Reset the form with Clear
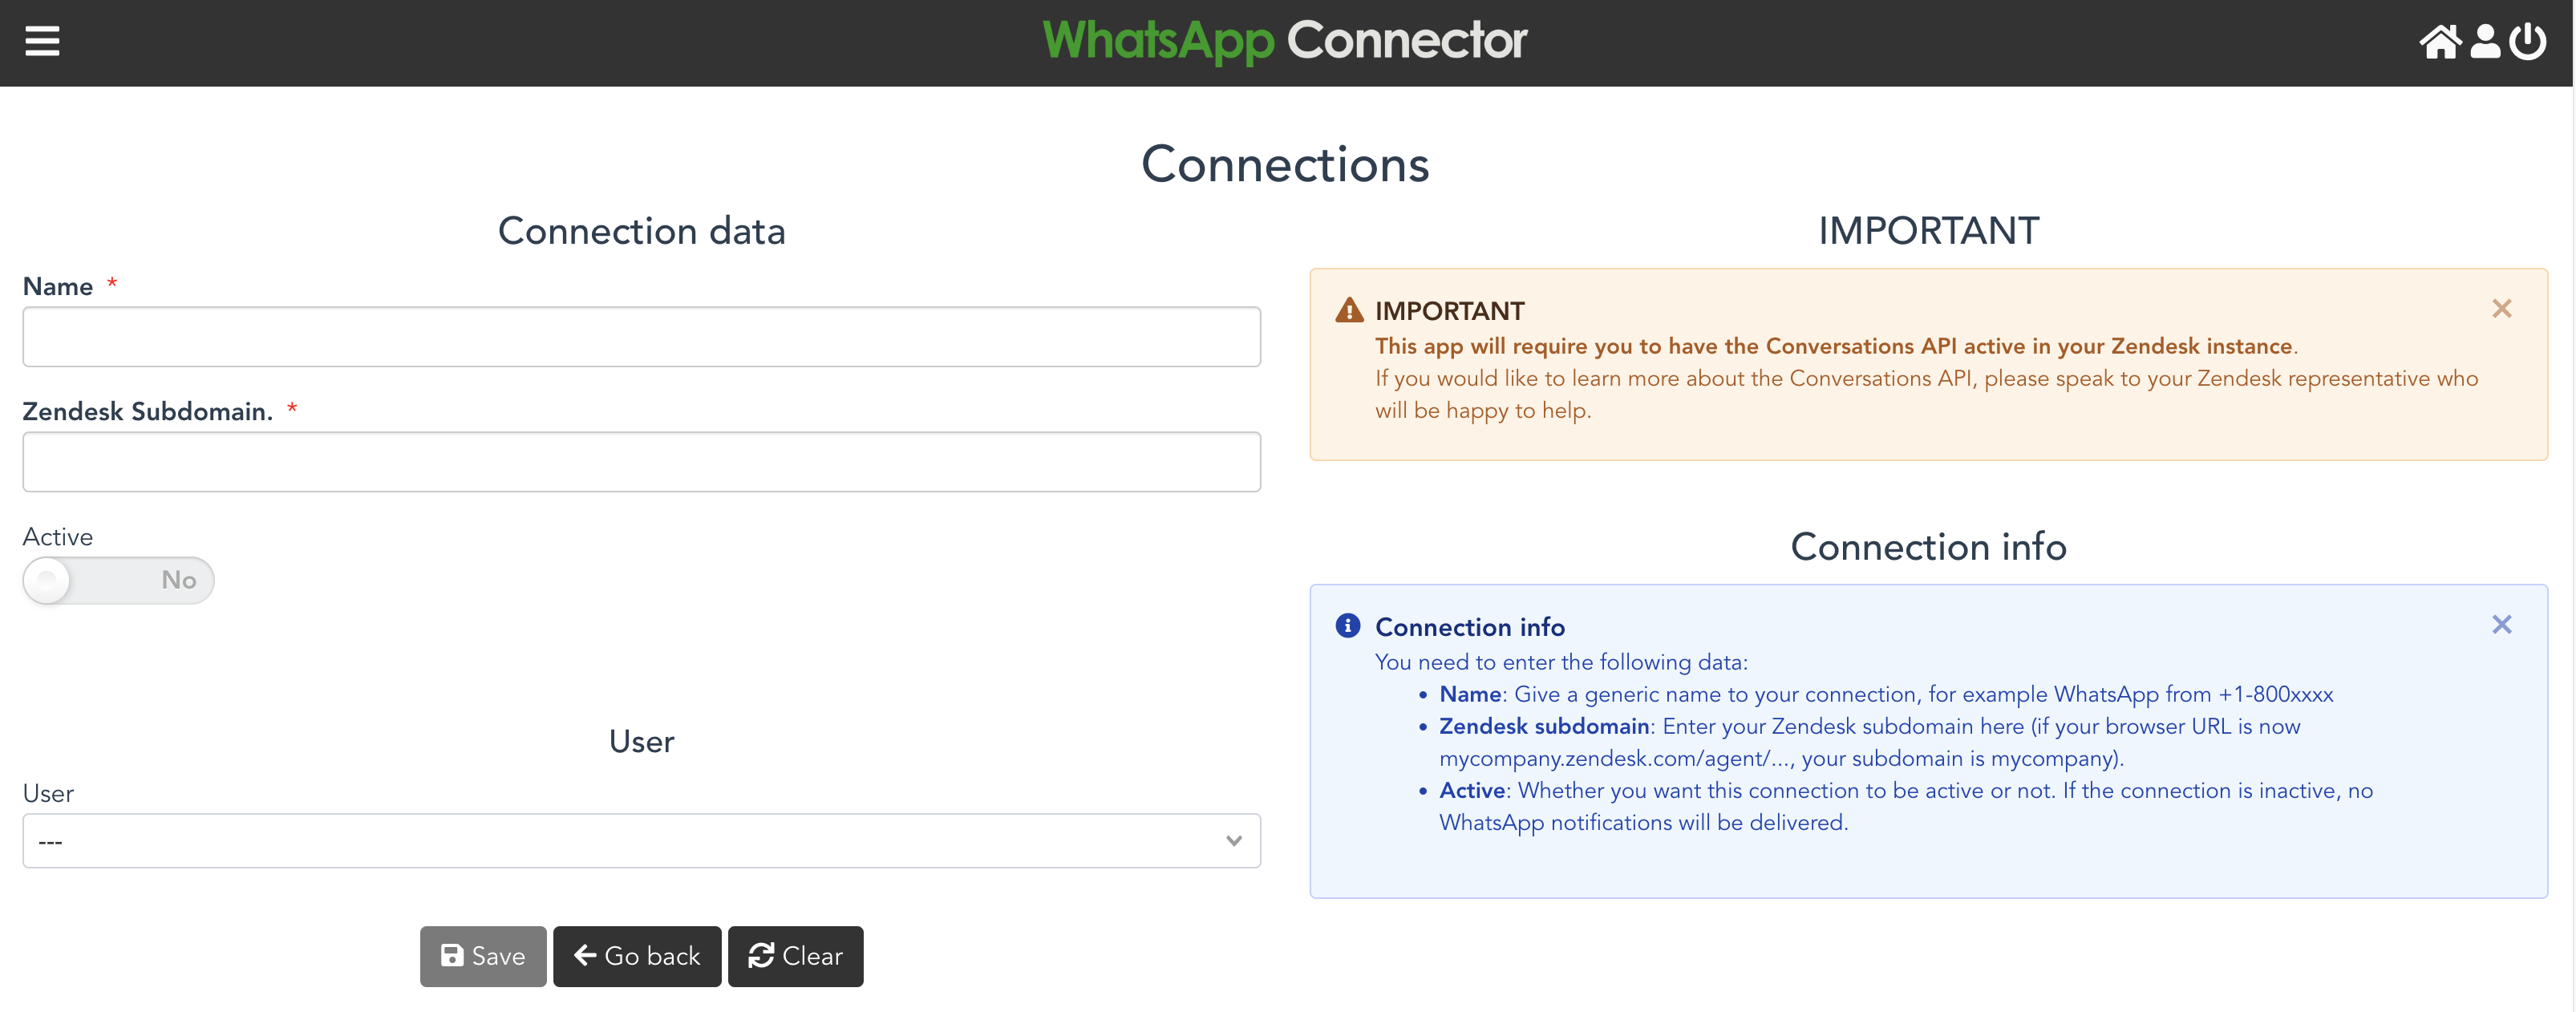This screenshot has height=1012, width=2576. point(795,956)
